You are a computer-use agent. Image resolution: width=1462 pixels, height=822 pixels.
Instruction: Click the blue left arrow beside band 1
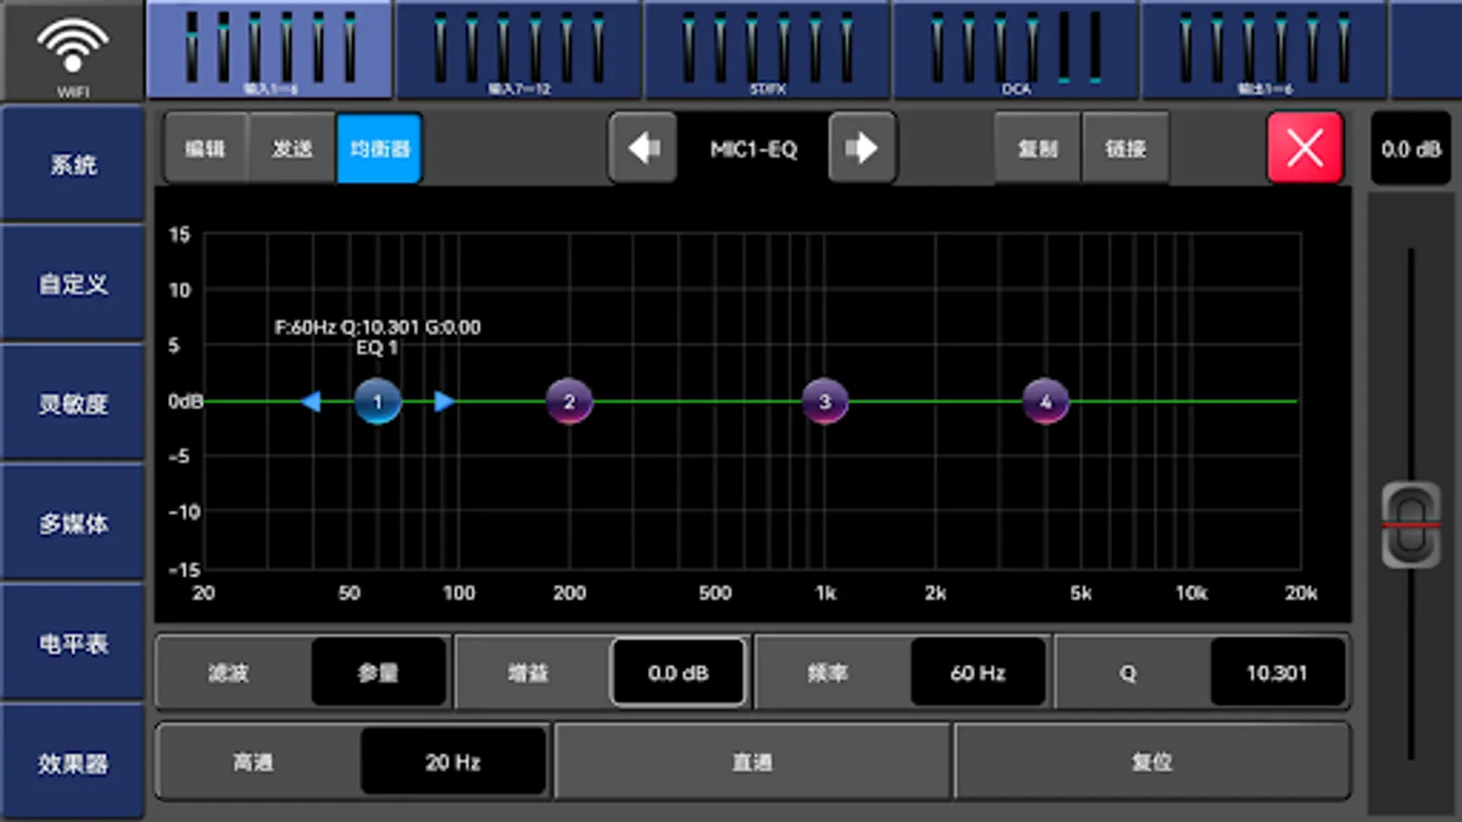(312, 402)
